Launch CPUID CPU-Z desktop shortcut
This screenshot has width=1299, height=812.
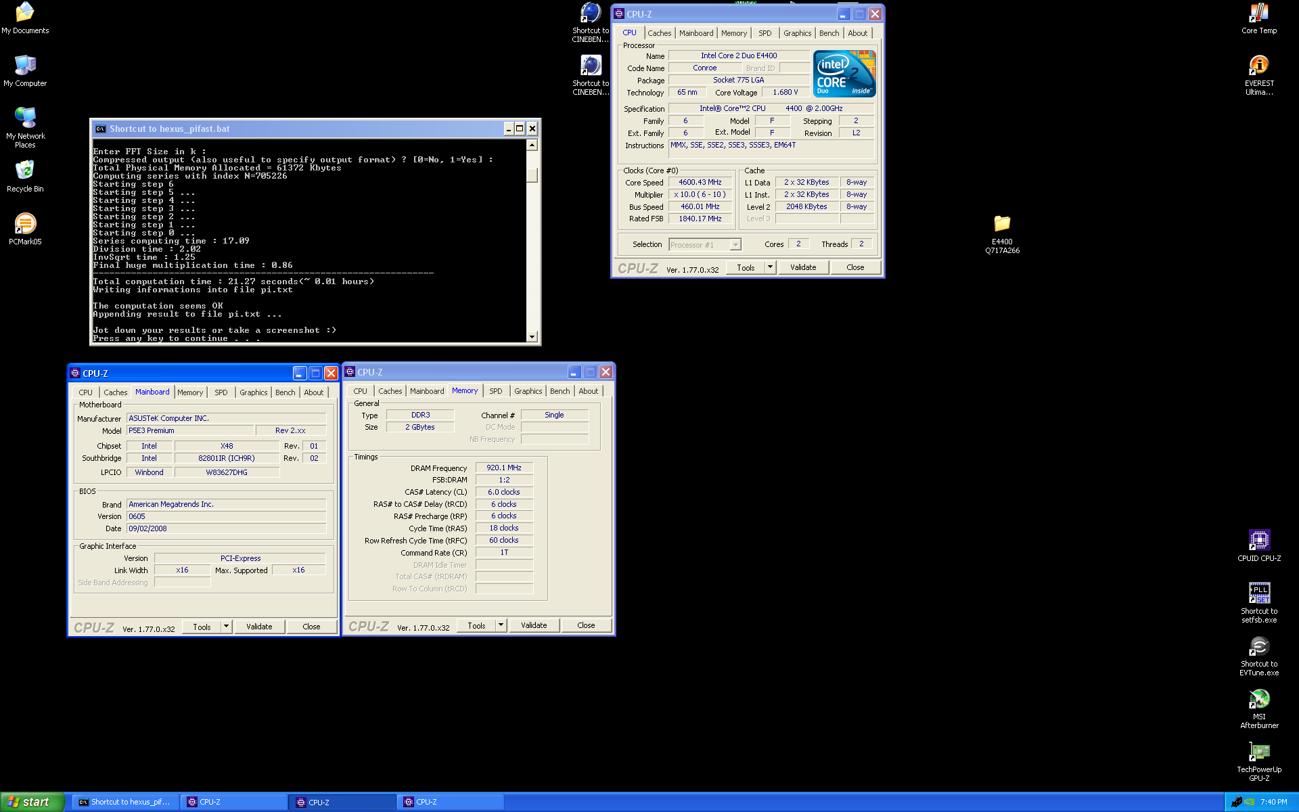pos(1259,546)
